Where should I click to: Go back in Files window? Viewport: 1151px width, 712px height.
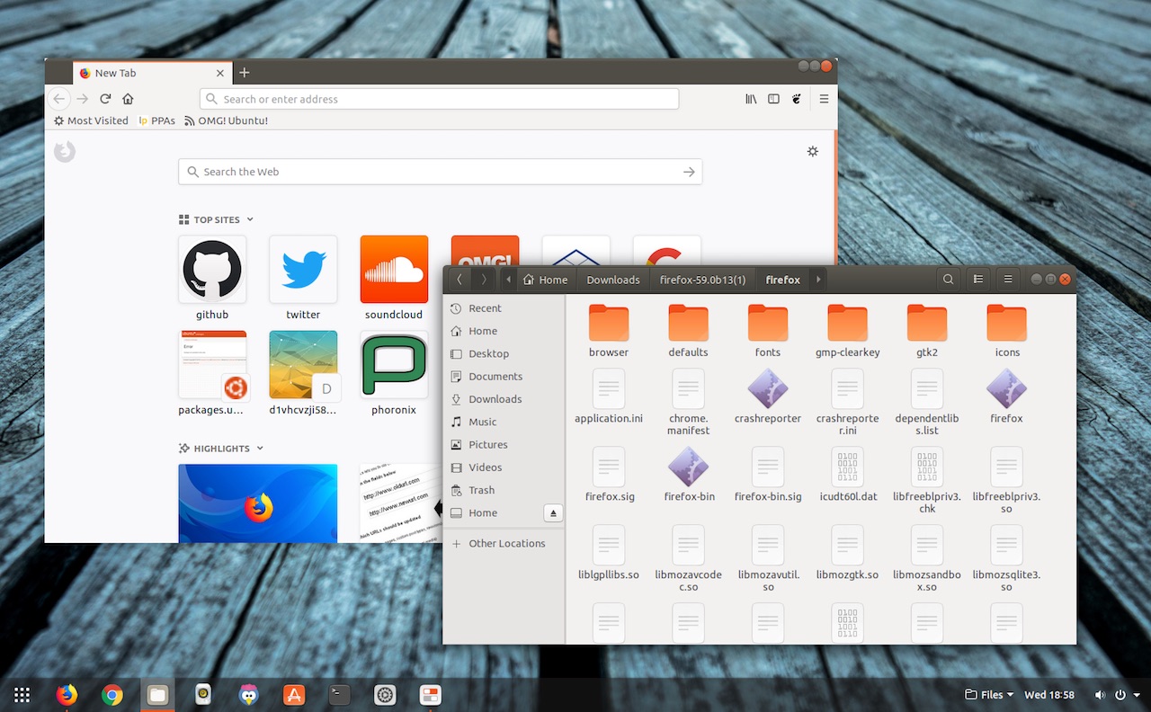coord(460,280)
